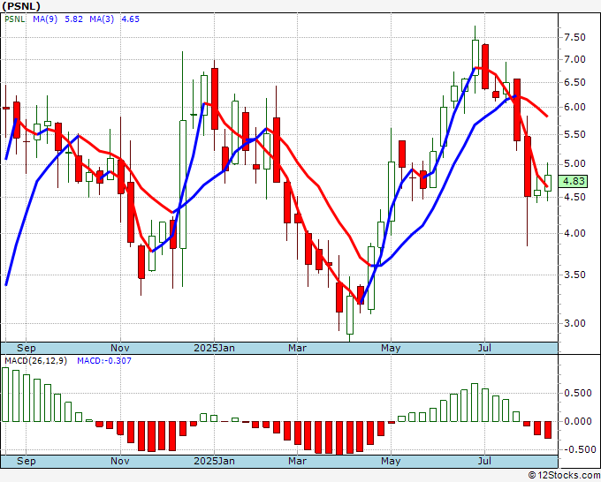The width and height of the screenshot is (601, 482).
Task: Click the 0.500 MACD axis label
Action: pyautogui.click(x=578, y=394)
